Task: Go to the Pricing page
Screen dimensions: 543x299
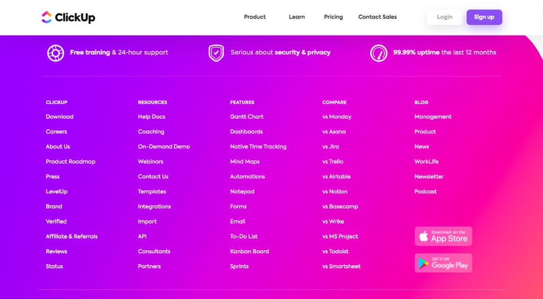Action: 334,17
